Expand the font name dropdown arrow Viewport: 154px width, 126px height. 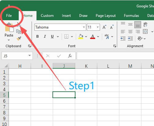tap(84, 27)
